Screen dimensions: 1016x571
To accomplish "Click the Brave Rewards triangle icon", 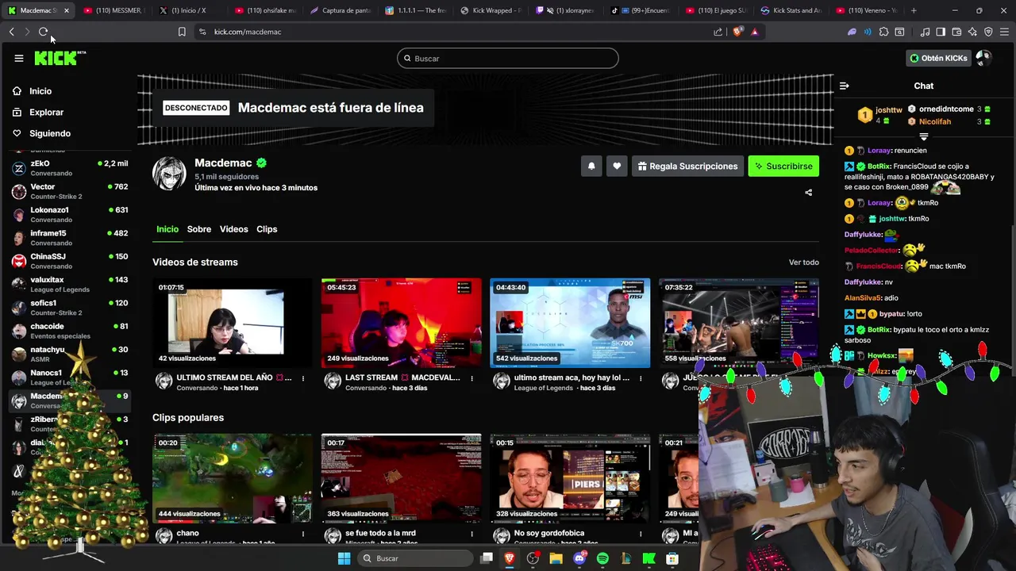I will pos(754,32).
